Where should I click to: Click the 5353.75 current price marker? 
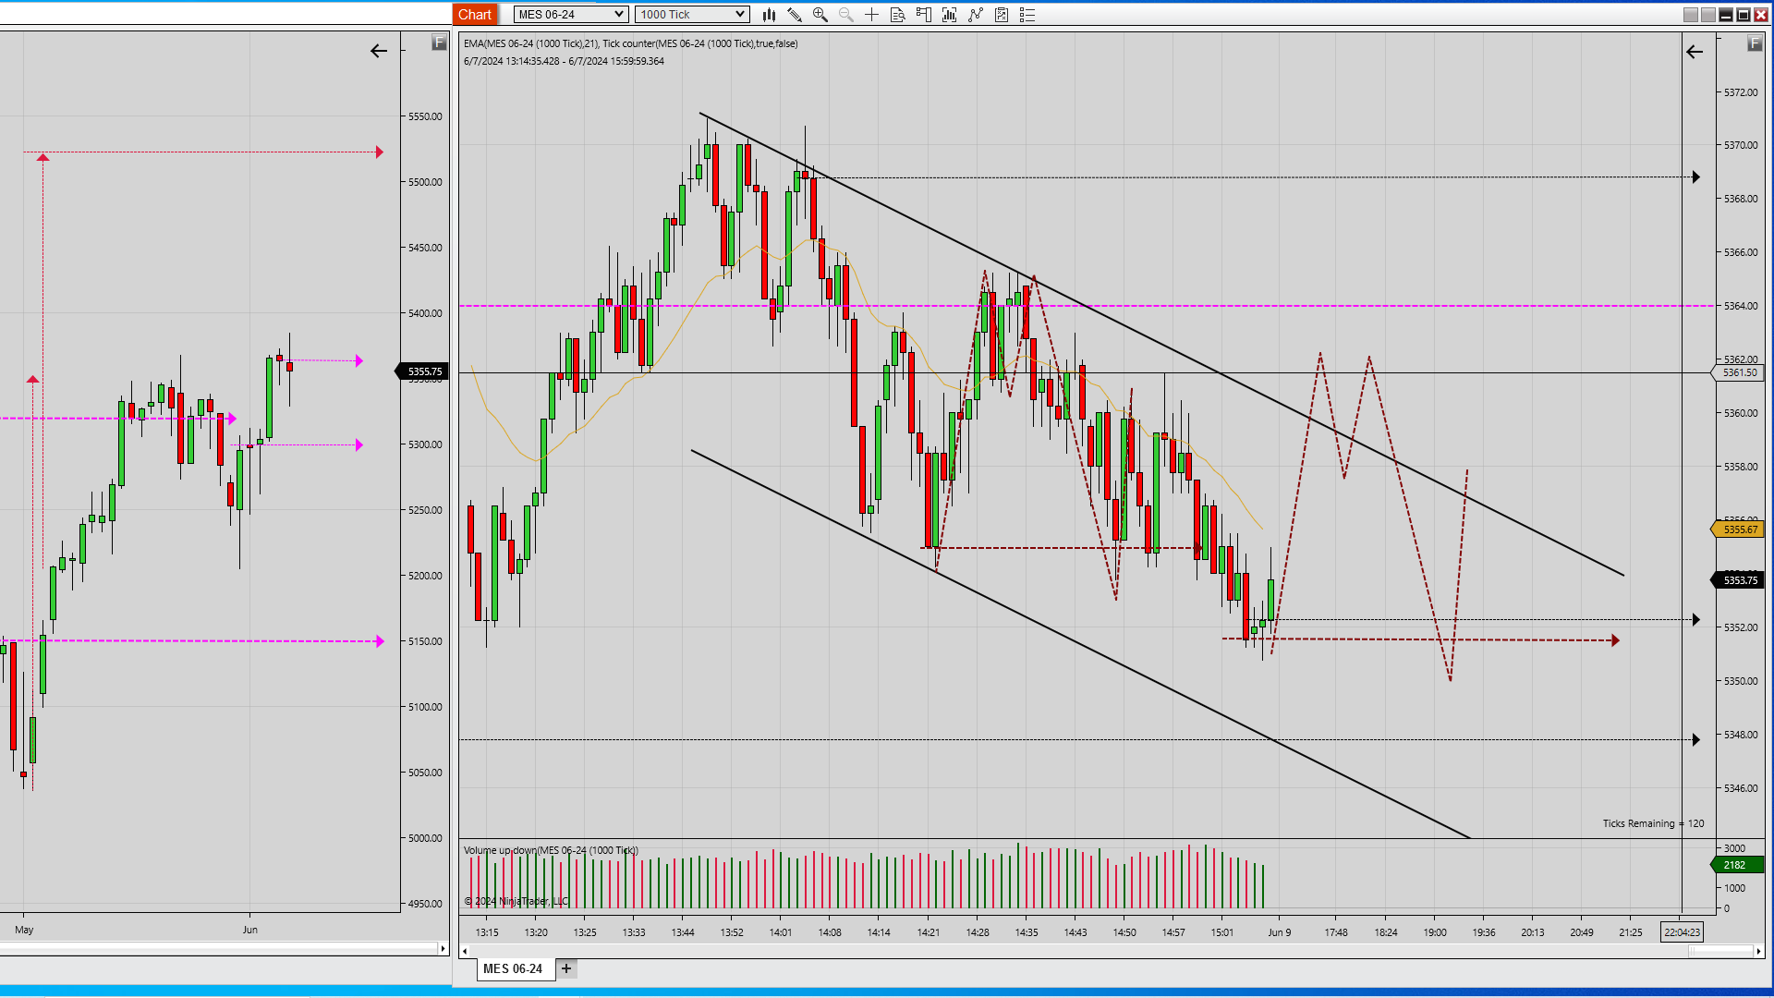pyautogui.click(x=1739, y=580)
